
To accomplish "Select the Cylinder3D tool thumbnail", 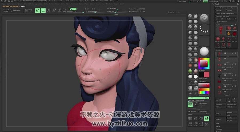I will pyautogui.click(x=229, y=29).
